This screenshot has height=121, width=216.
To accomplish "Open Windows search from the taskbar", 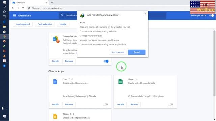I will 4,7.
